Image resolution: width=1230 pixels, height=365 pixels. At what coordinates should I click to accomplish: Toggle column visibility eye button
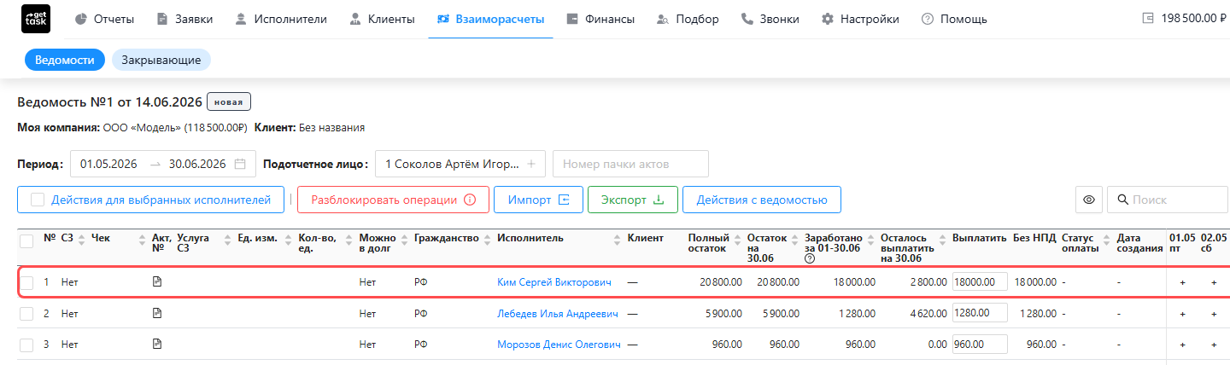tap(1089, 200)
